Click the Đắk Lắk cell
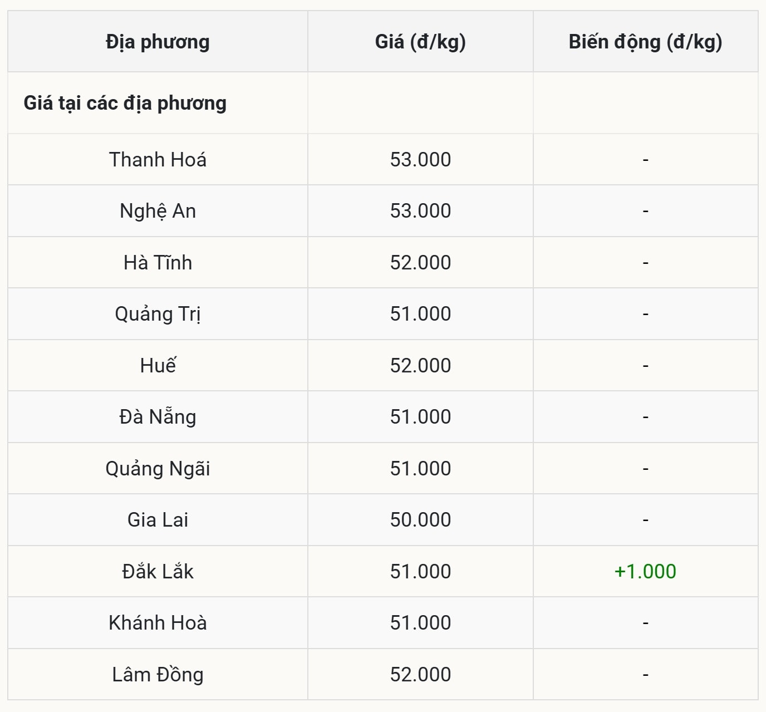Viewport: 766px width, 712px height. [158, 572]
